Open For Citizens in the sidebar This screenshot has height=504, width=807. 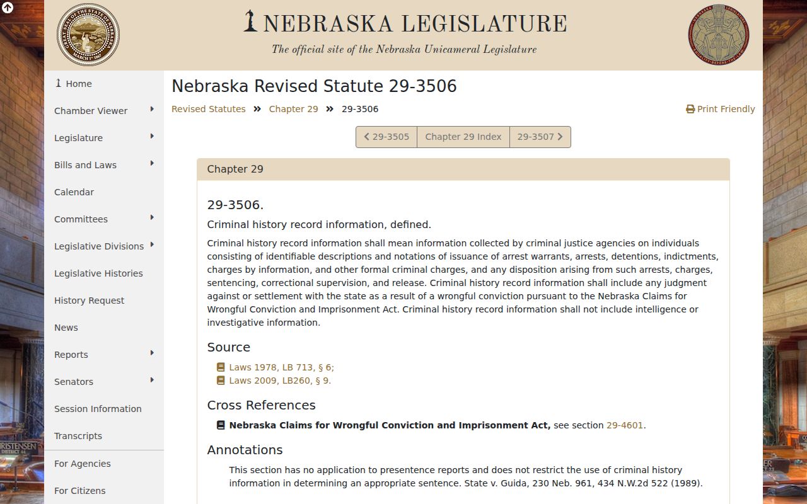(x=104, y=491)
